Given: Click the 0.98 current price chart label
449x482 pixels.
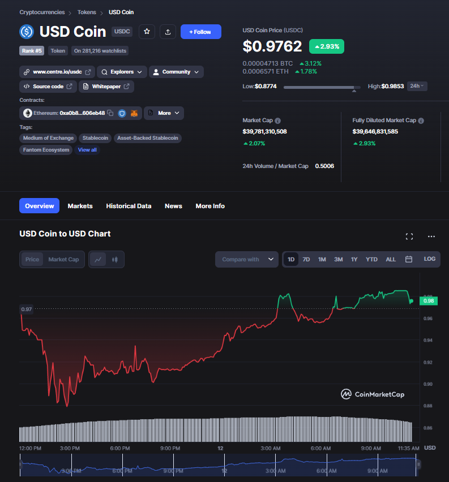Looking at the screenshot, I should pyautogui.click(x=429, y=300).
